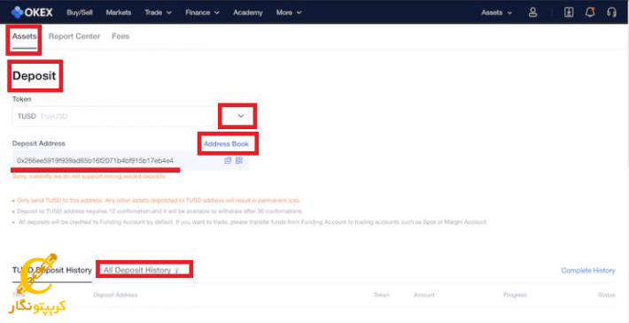Click the mining reward deposits warning text
Viewport: 629px width, 323px height.
click(89, 176)
